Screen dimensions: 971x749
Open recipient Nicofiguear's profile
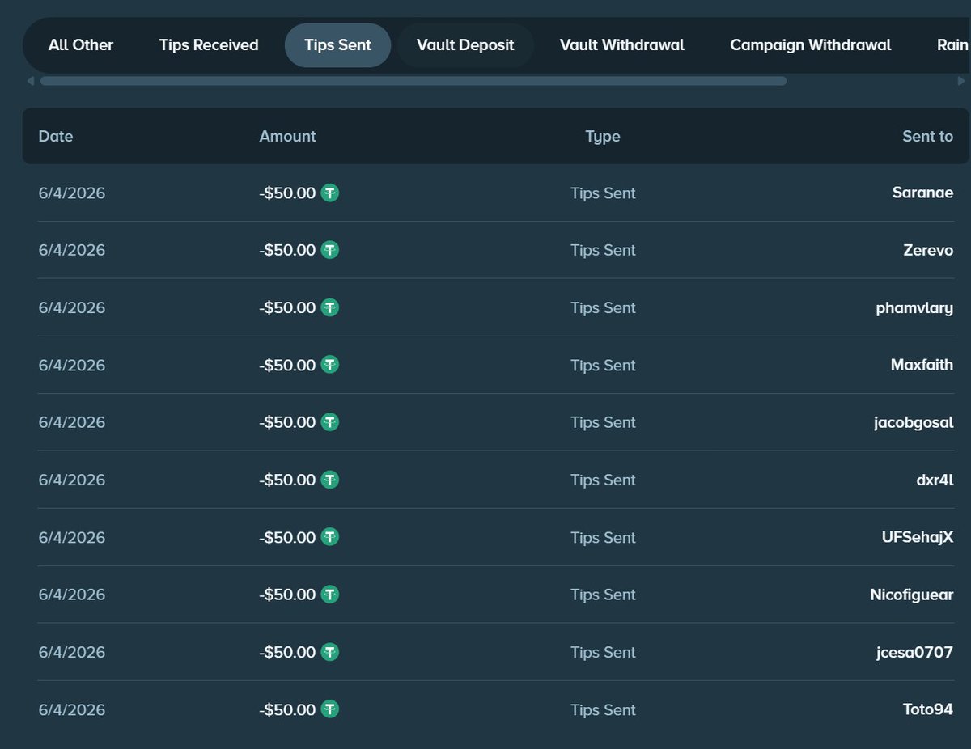coord(912,595)
